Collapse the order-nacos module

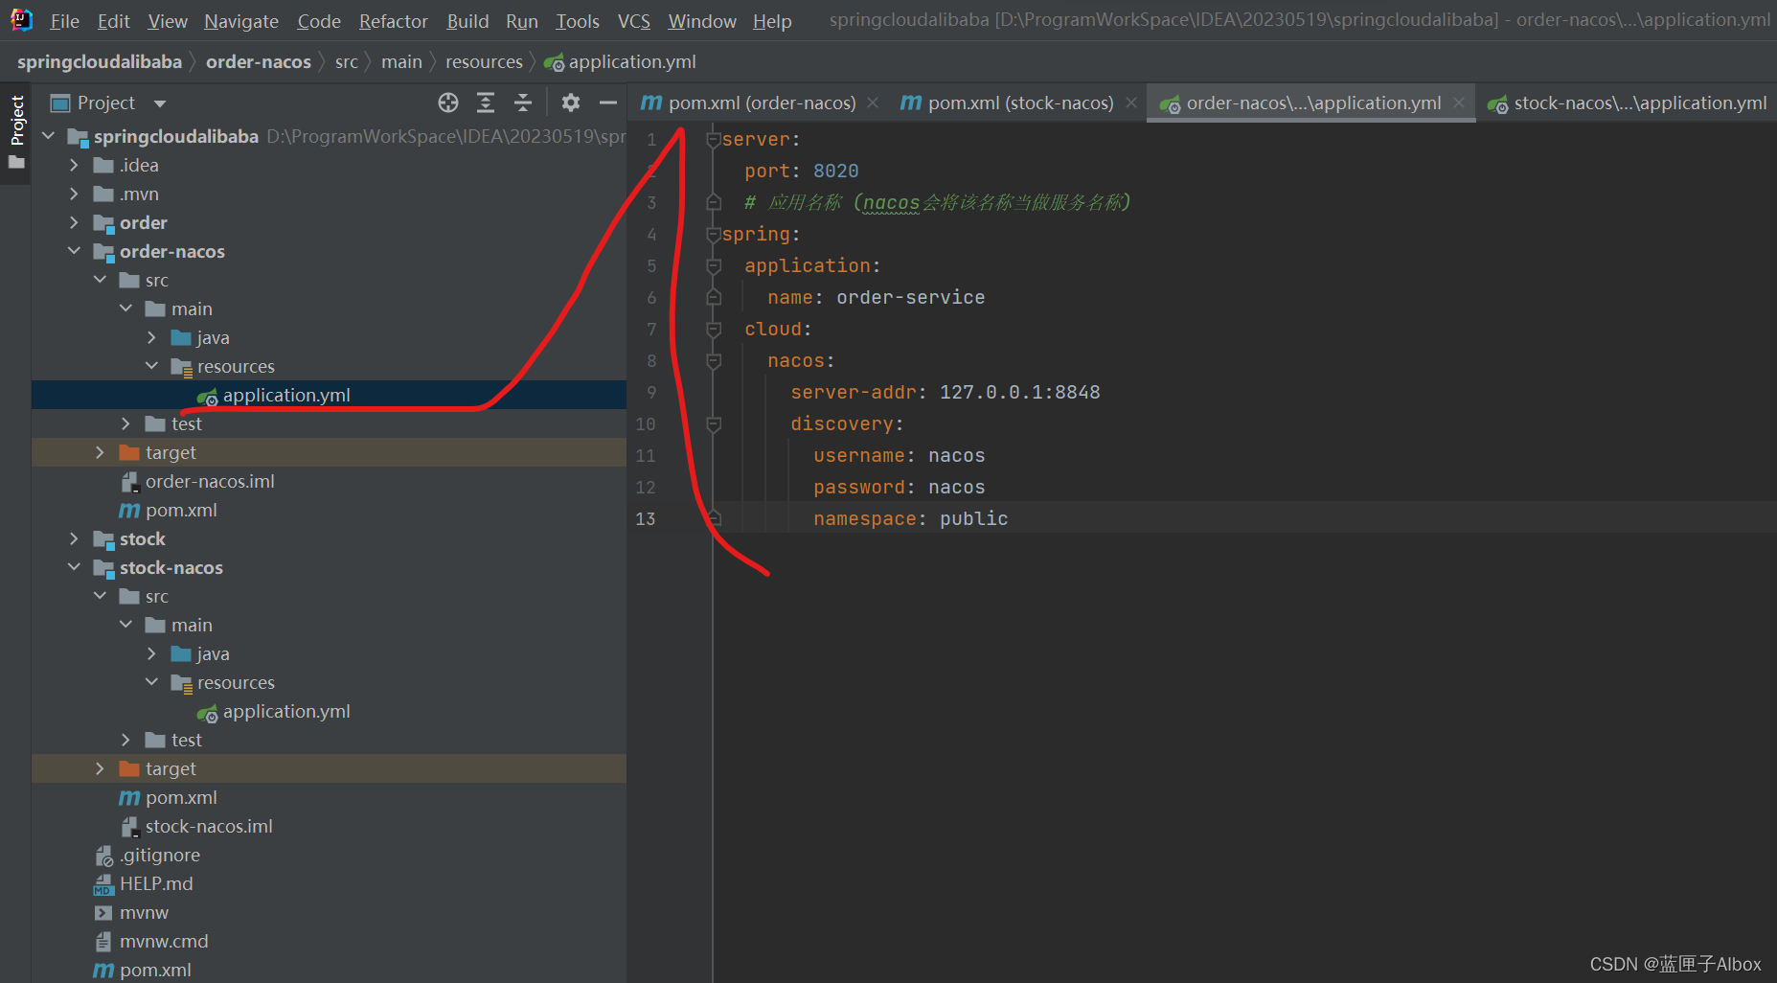point(74,251)
